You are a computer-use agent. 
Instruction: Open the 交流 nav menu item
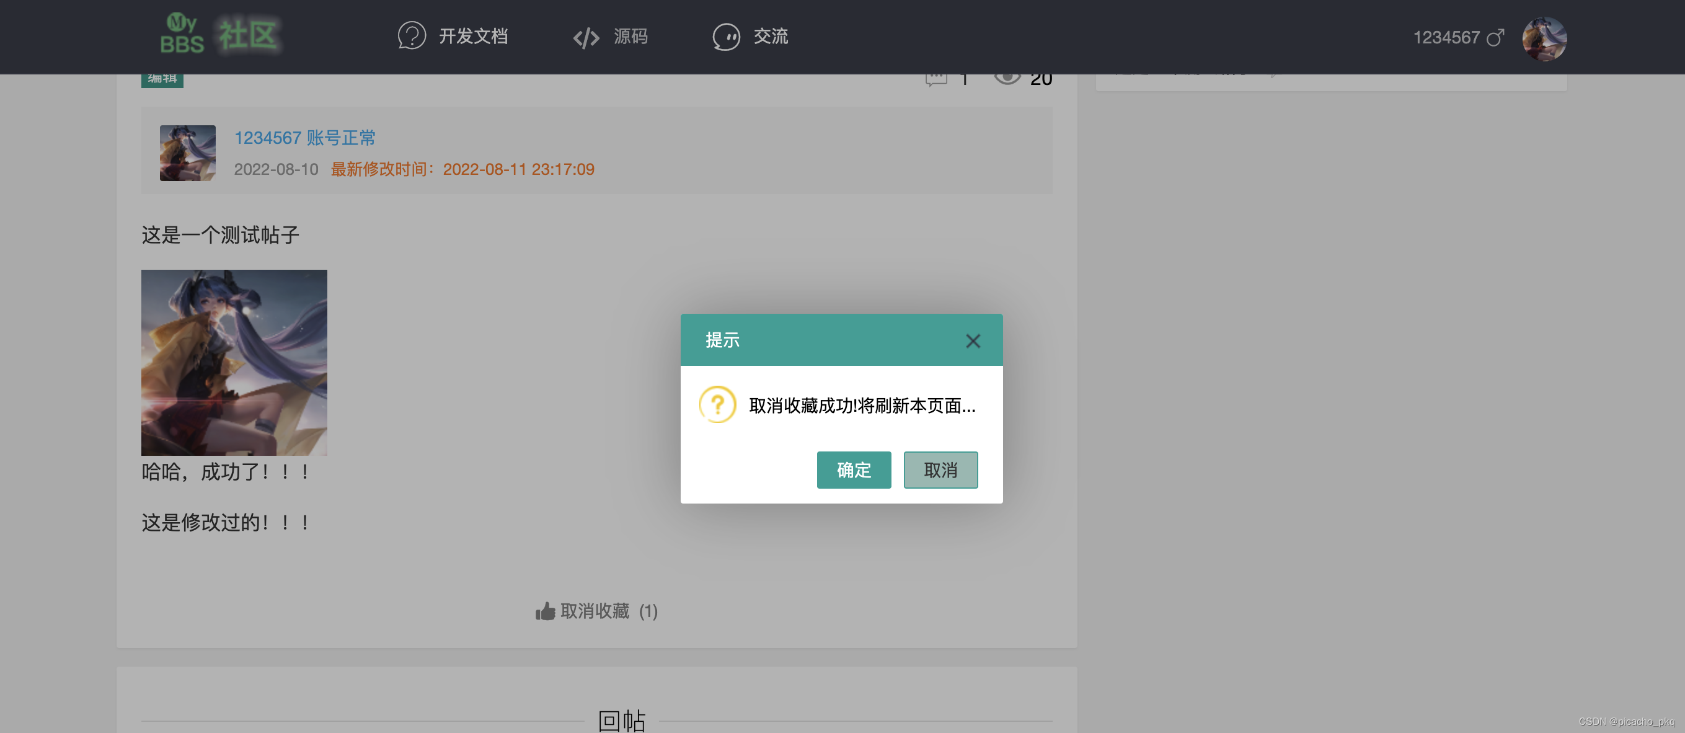click(x=771, y=36)
